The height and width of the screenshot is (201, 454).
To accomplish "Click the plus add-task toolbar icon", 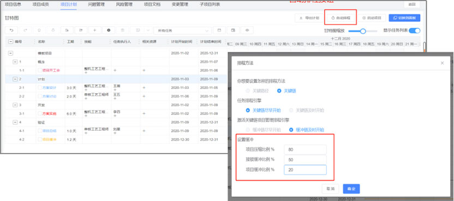I will click(x=95, y=30).
